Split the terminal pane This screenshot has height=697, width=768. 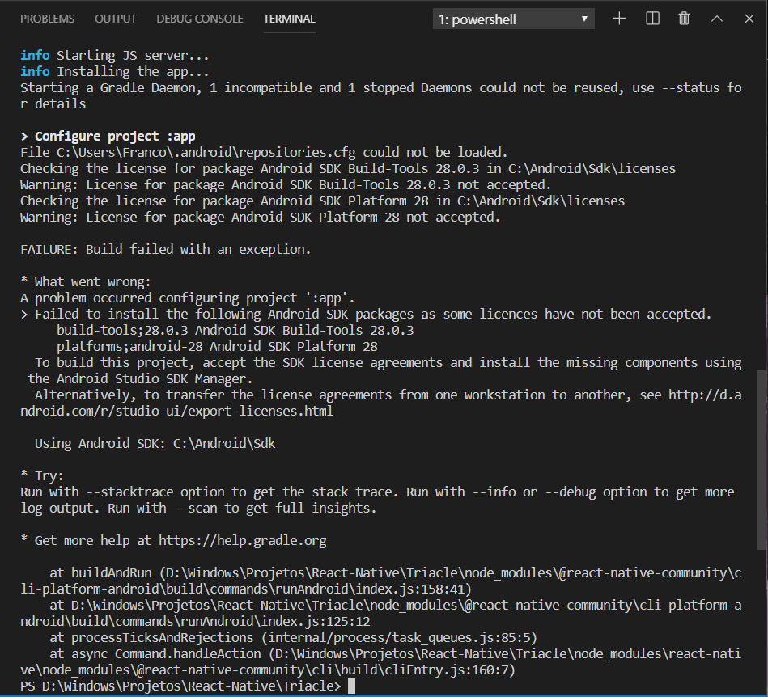pyautogui.click(x=652, y=19)
